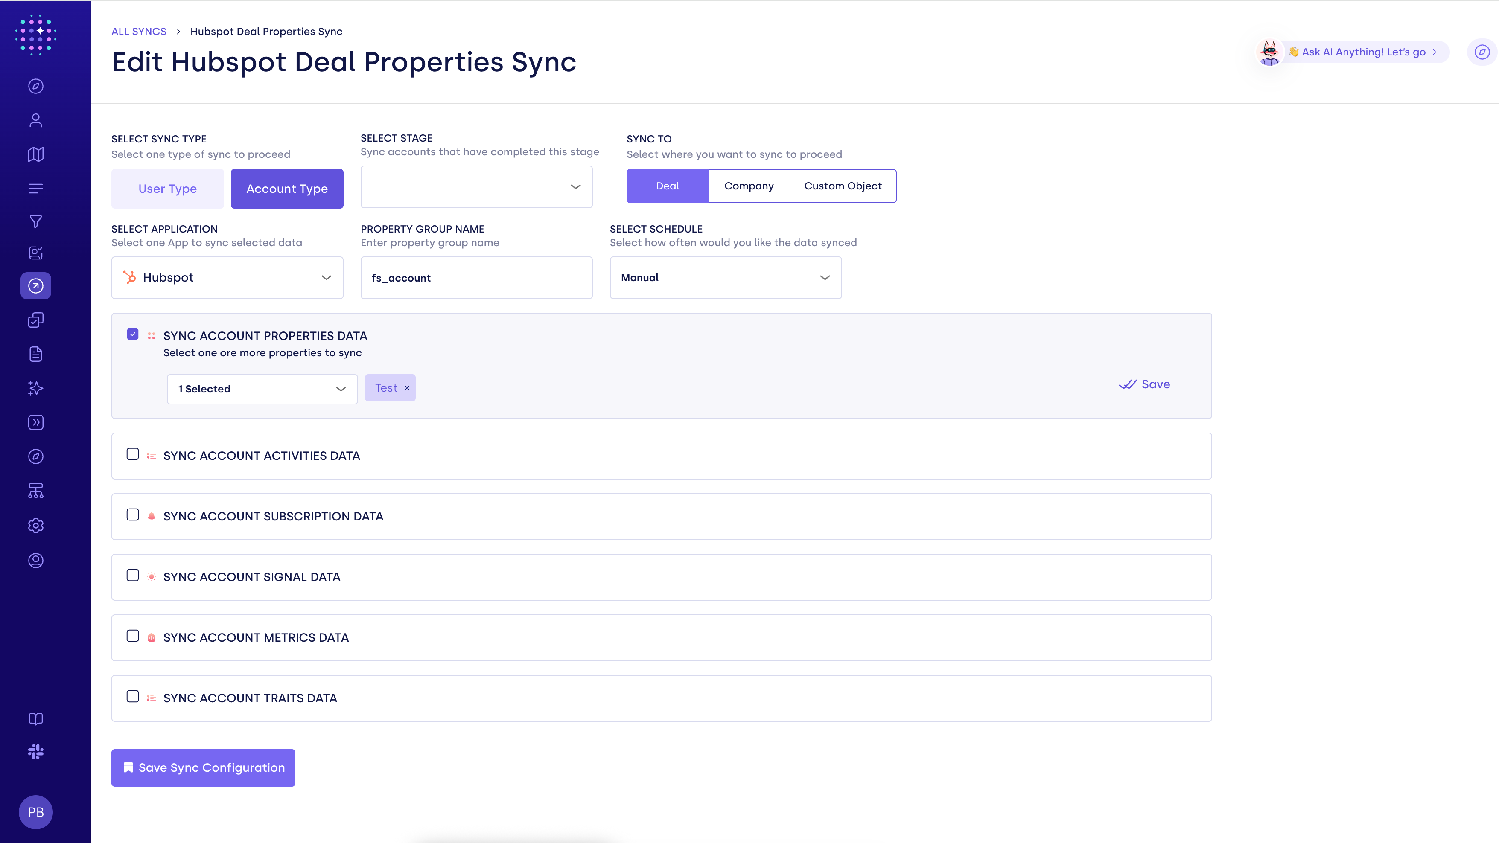
Task: Open the hierarchy tree icon in sidebar
Action: point(35,491)
